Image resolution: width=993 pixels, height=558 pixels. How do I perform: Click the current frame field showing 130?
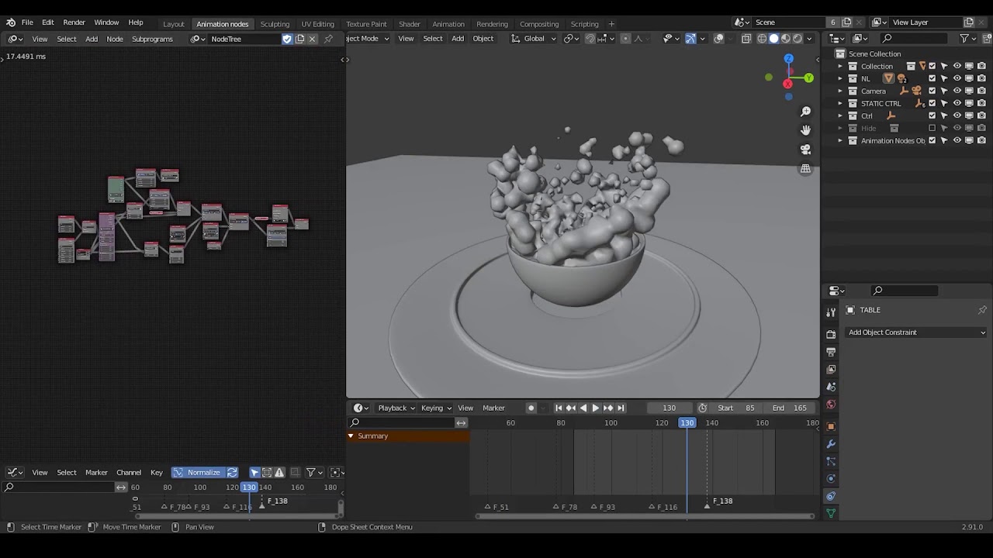[669, 408]
